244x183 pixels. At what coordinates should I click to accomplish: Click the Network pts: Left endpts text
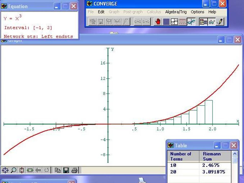click(x=38, y=36)
